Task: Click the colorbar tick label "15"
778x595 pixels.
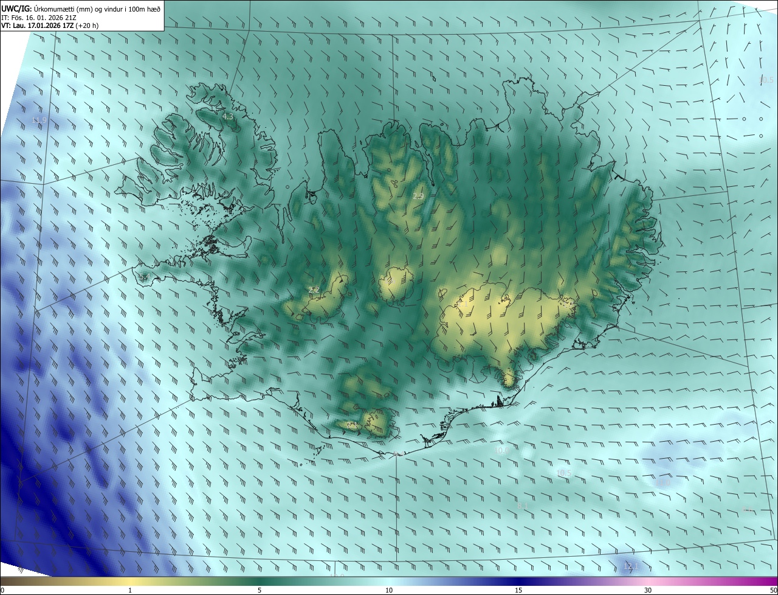Action: click(x=518, y=590)
